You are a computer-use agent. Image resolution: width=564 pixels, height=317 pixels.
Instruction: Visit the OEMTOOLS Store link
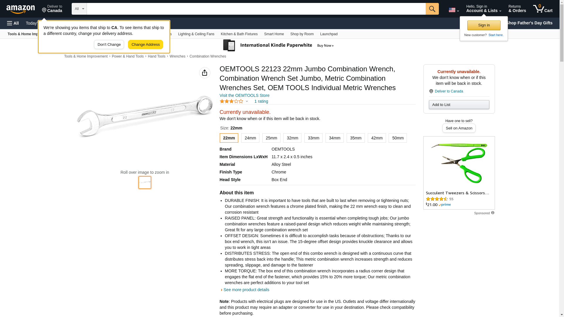(x=244, y=95)
